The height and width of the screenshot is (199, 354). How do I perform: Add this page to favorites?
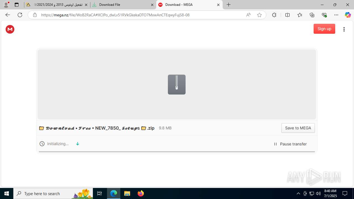(259, 15)
